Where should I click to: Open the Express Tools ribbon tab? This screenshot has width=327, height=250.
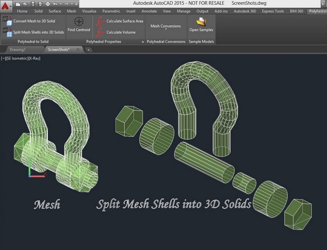[272, 11]
